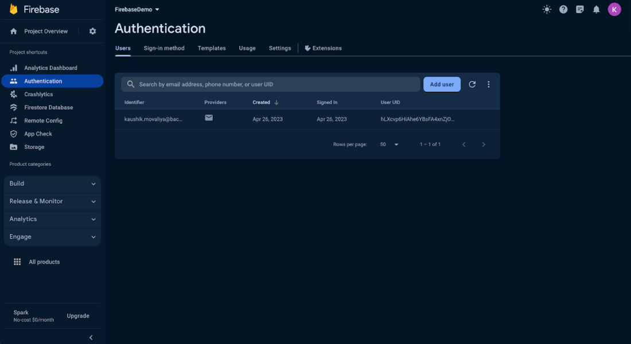Click the 1 – 1 of 1 pagination text

coord(430,144)
